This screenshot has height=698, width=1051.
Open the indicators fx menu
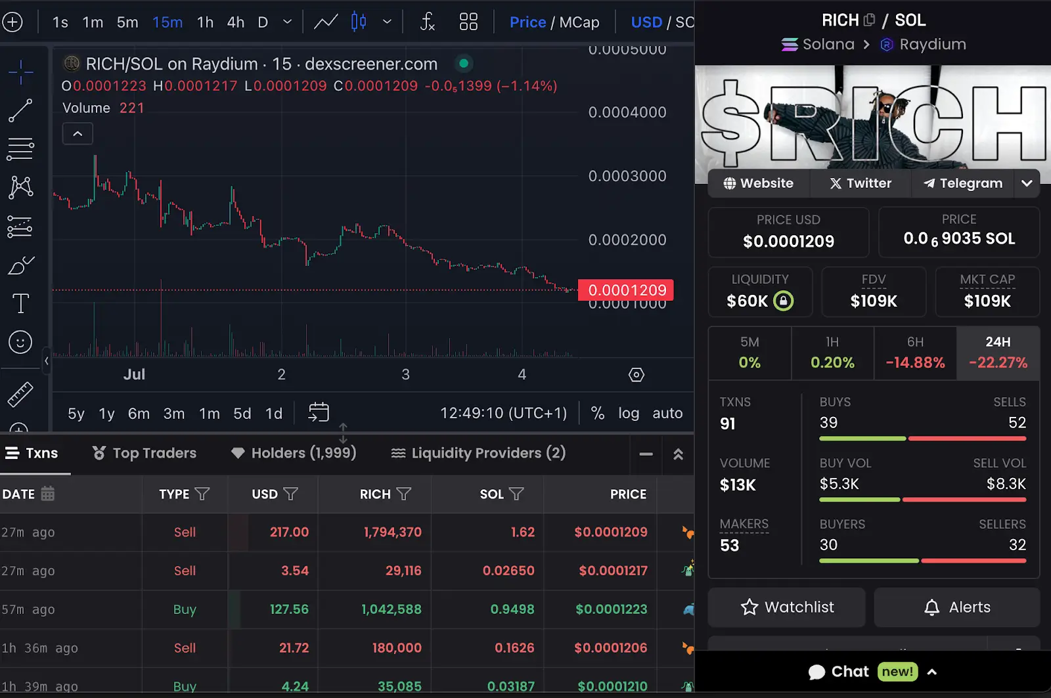point(428,22)
